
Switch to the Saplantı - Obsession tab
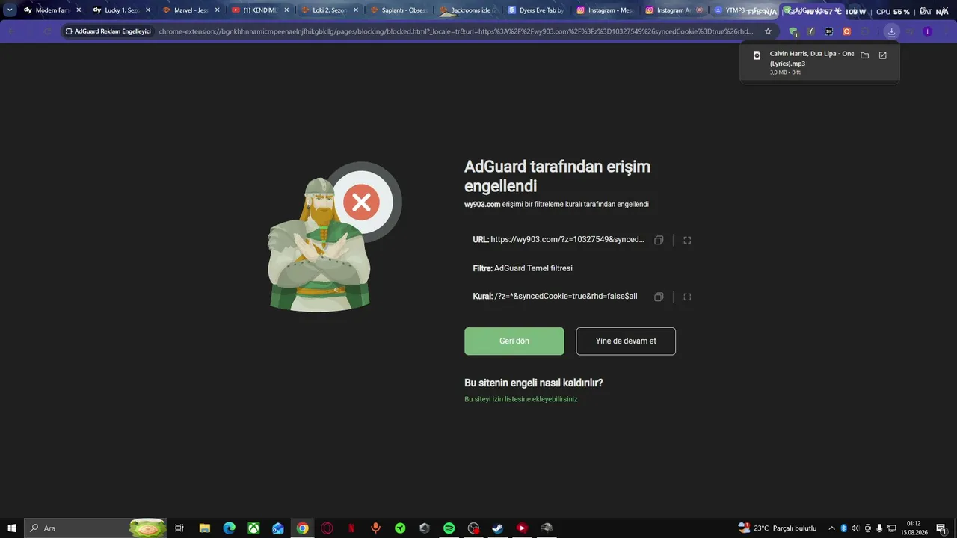tap(398, 10)
